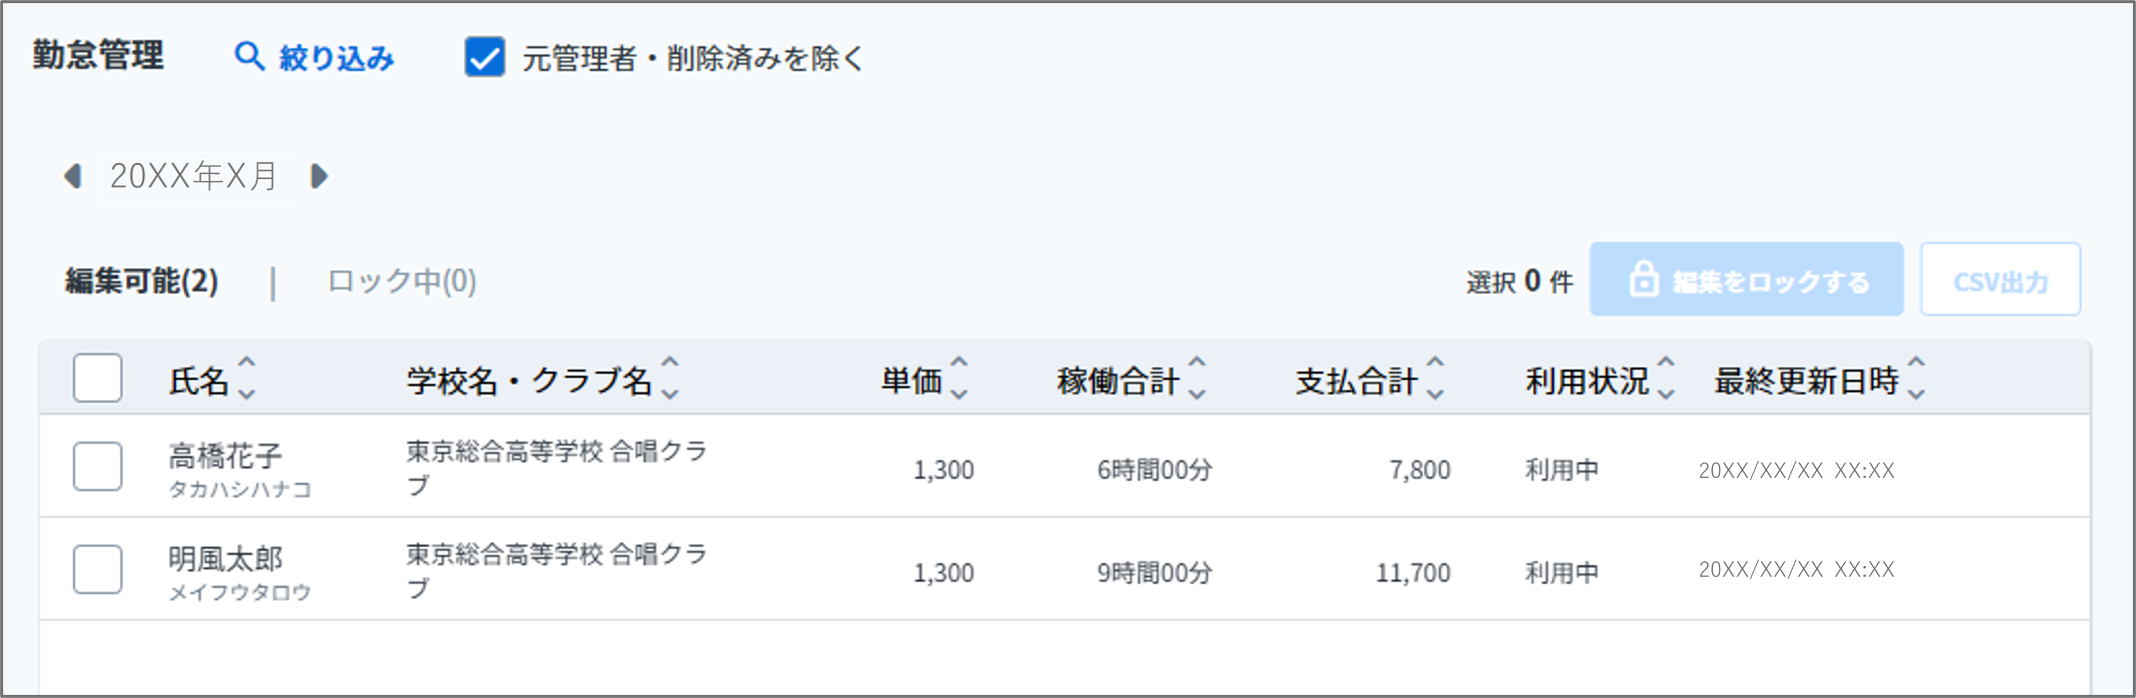Click the reading メイフウタロウ

[240, 593]
